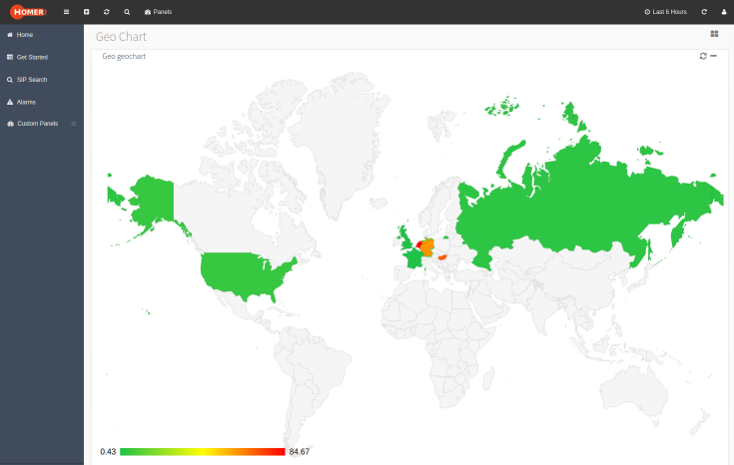
Task: Click the Get Started list icon
Action: [10, 57]
